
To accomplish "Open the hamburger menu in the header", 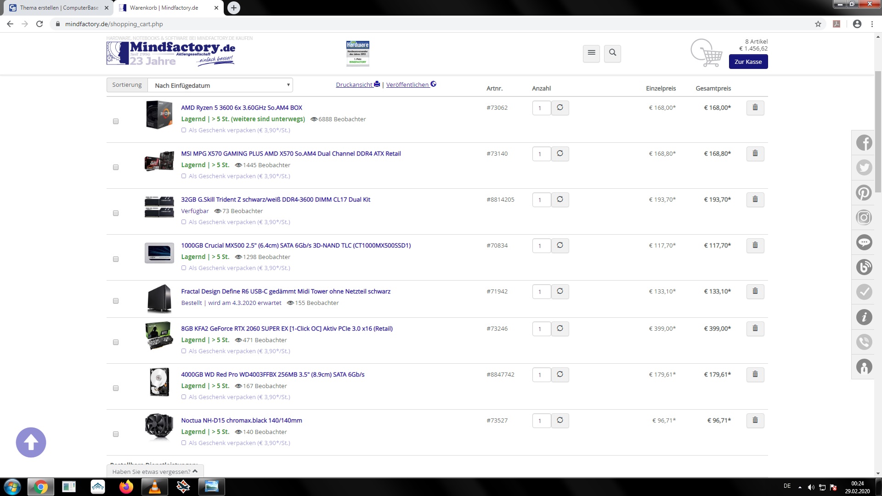I will [x=591, y=53].
